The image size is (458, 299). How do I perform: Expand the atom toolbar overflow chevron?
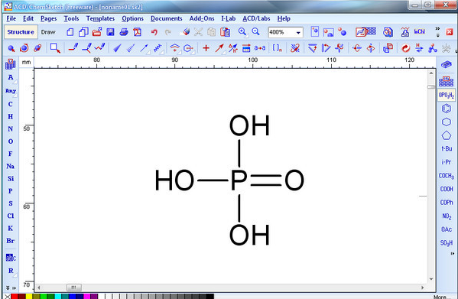point(8,288)
